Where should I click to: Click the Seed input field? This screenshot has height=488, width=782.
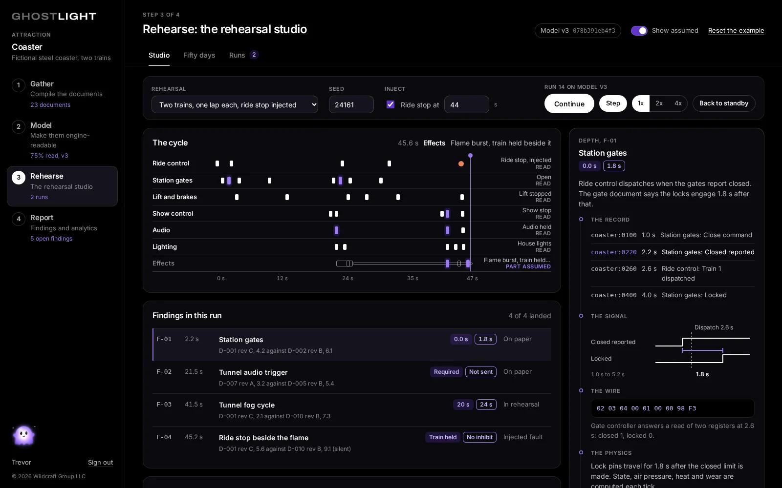(x=351, y=104)
